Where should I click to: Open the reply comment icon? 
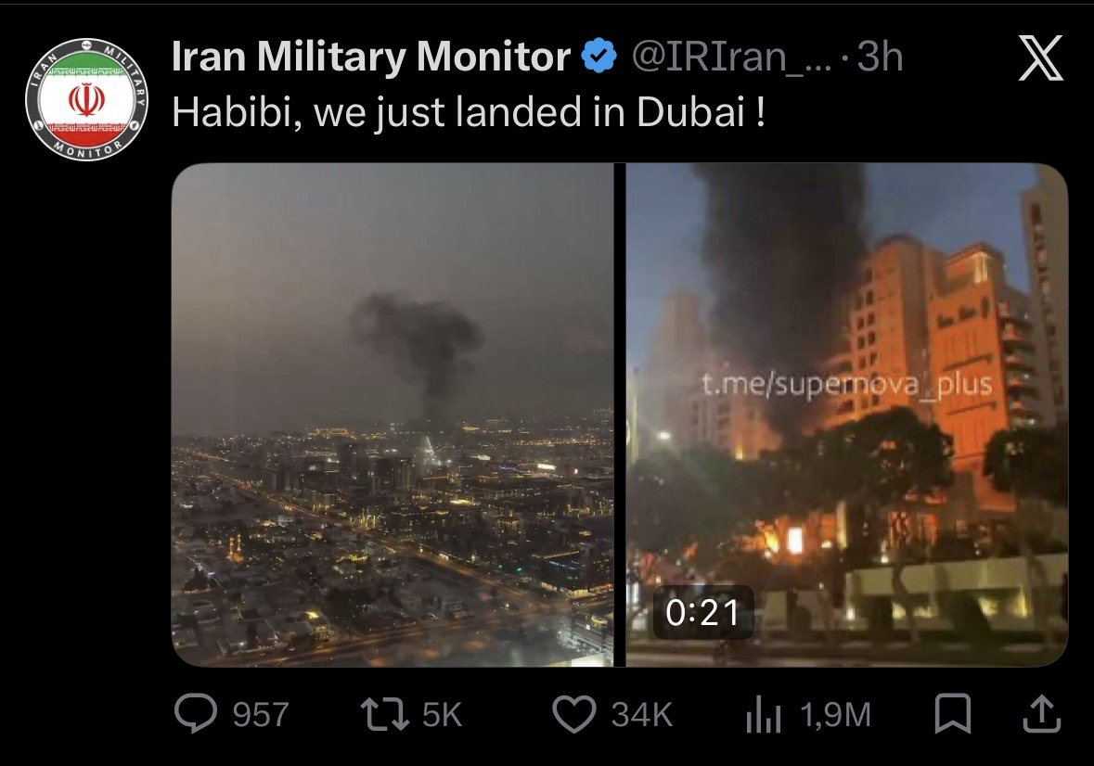point(196,714)
